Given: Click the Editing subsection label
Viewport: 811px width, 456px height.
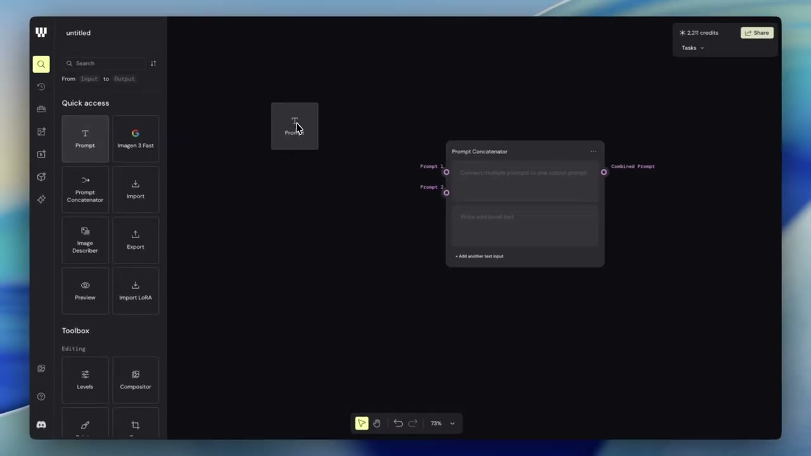Looking at the screenshot, I should click(73, 348).
